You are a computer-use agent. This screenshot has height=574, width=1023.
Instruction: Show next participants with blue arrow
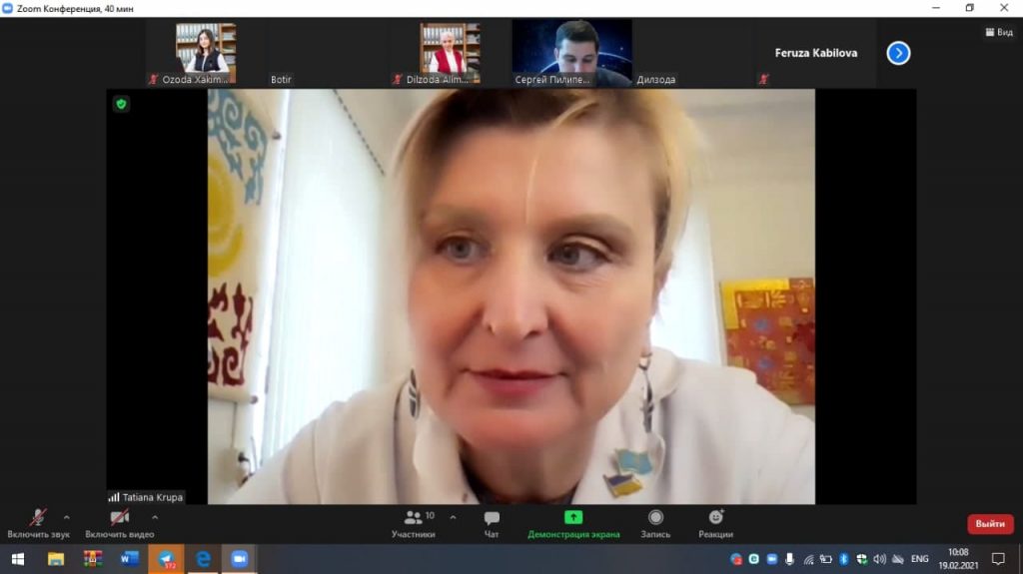(898, 53)
